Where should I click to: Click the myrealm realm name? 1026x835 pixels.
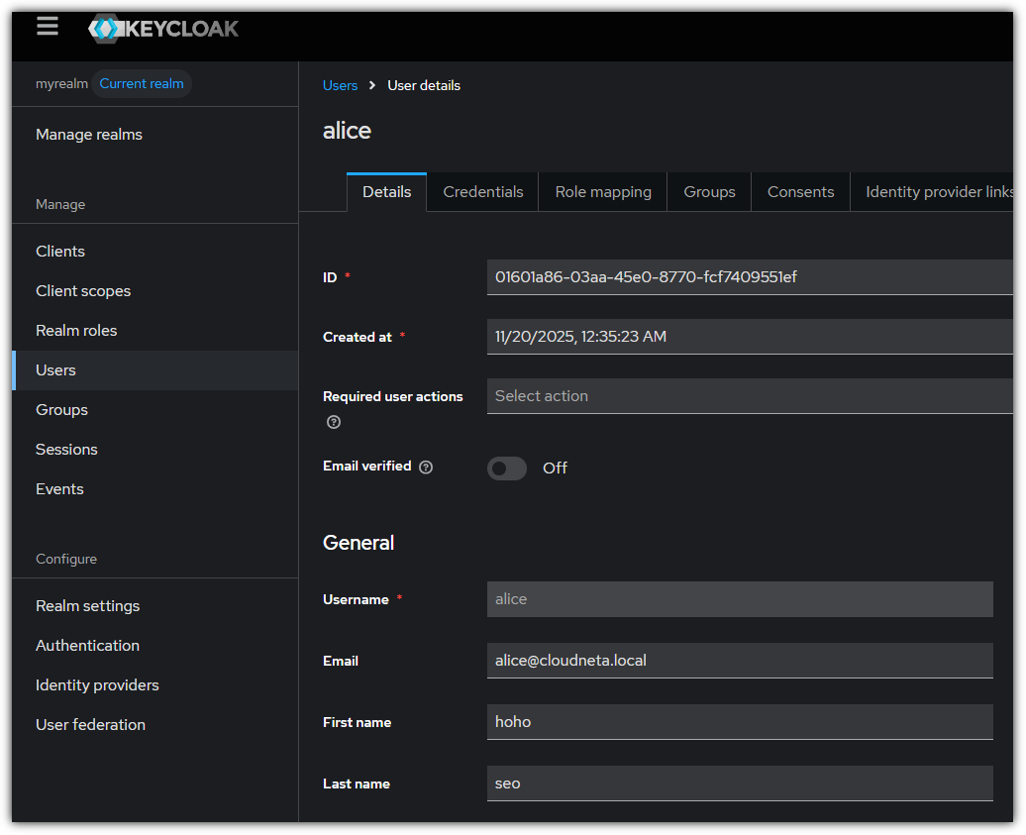pyautogui.click(x=61, y=84)
